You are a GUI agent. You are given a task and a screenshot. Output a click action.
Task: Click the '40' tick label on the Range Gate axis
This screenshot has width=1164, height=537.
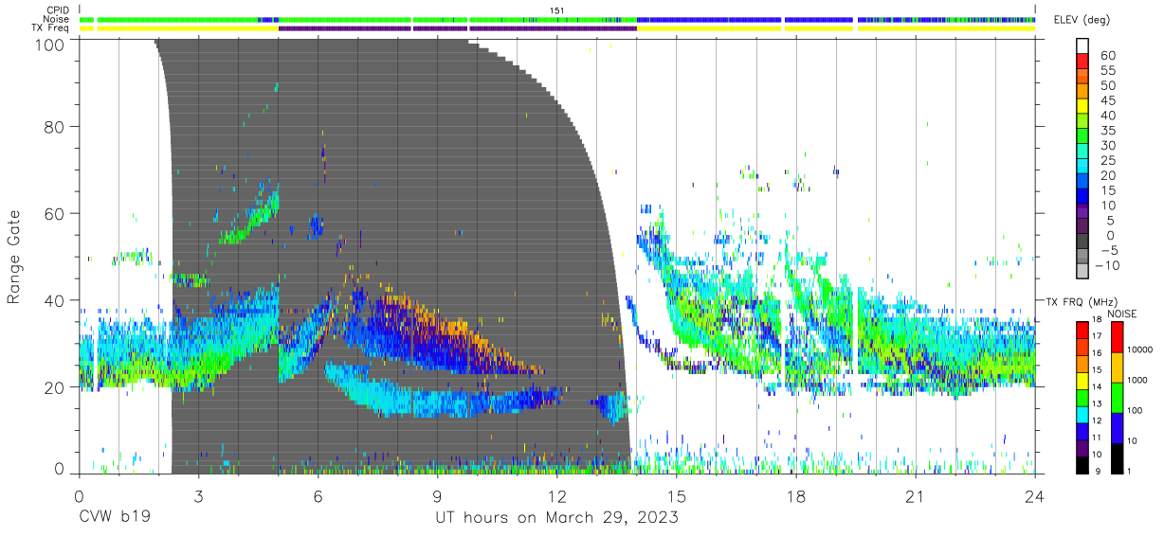pos(55,300)
